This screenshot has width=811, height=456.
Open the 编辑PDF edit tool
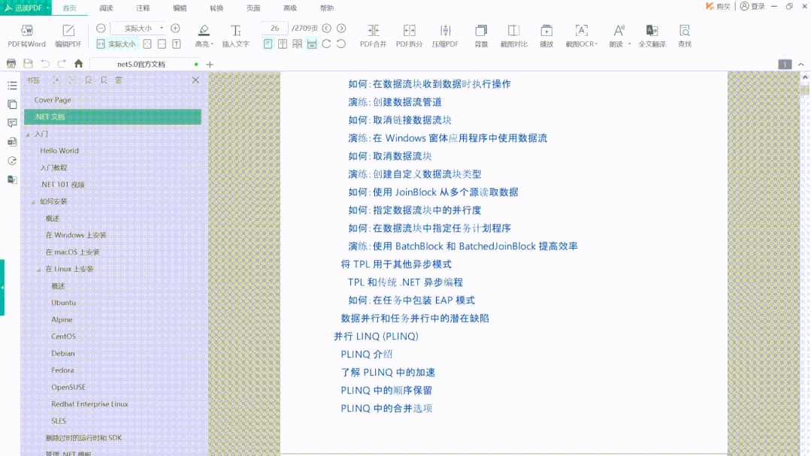68,35
